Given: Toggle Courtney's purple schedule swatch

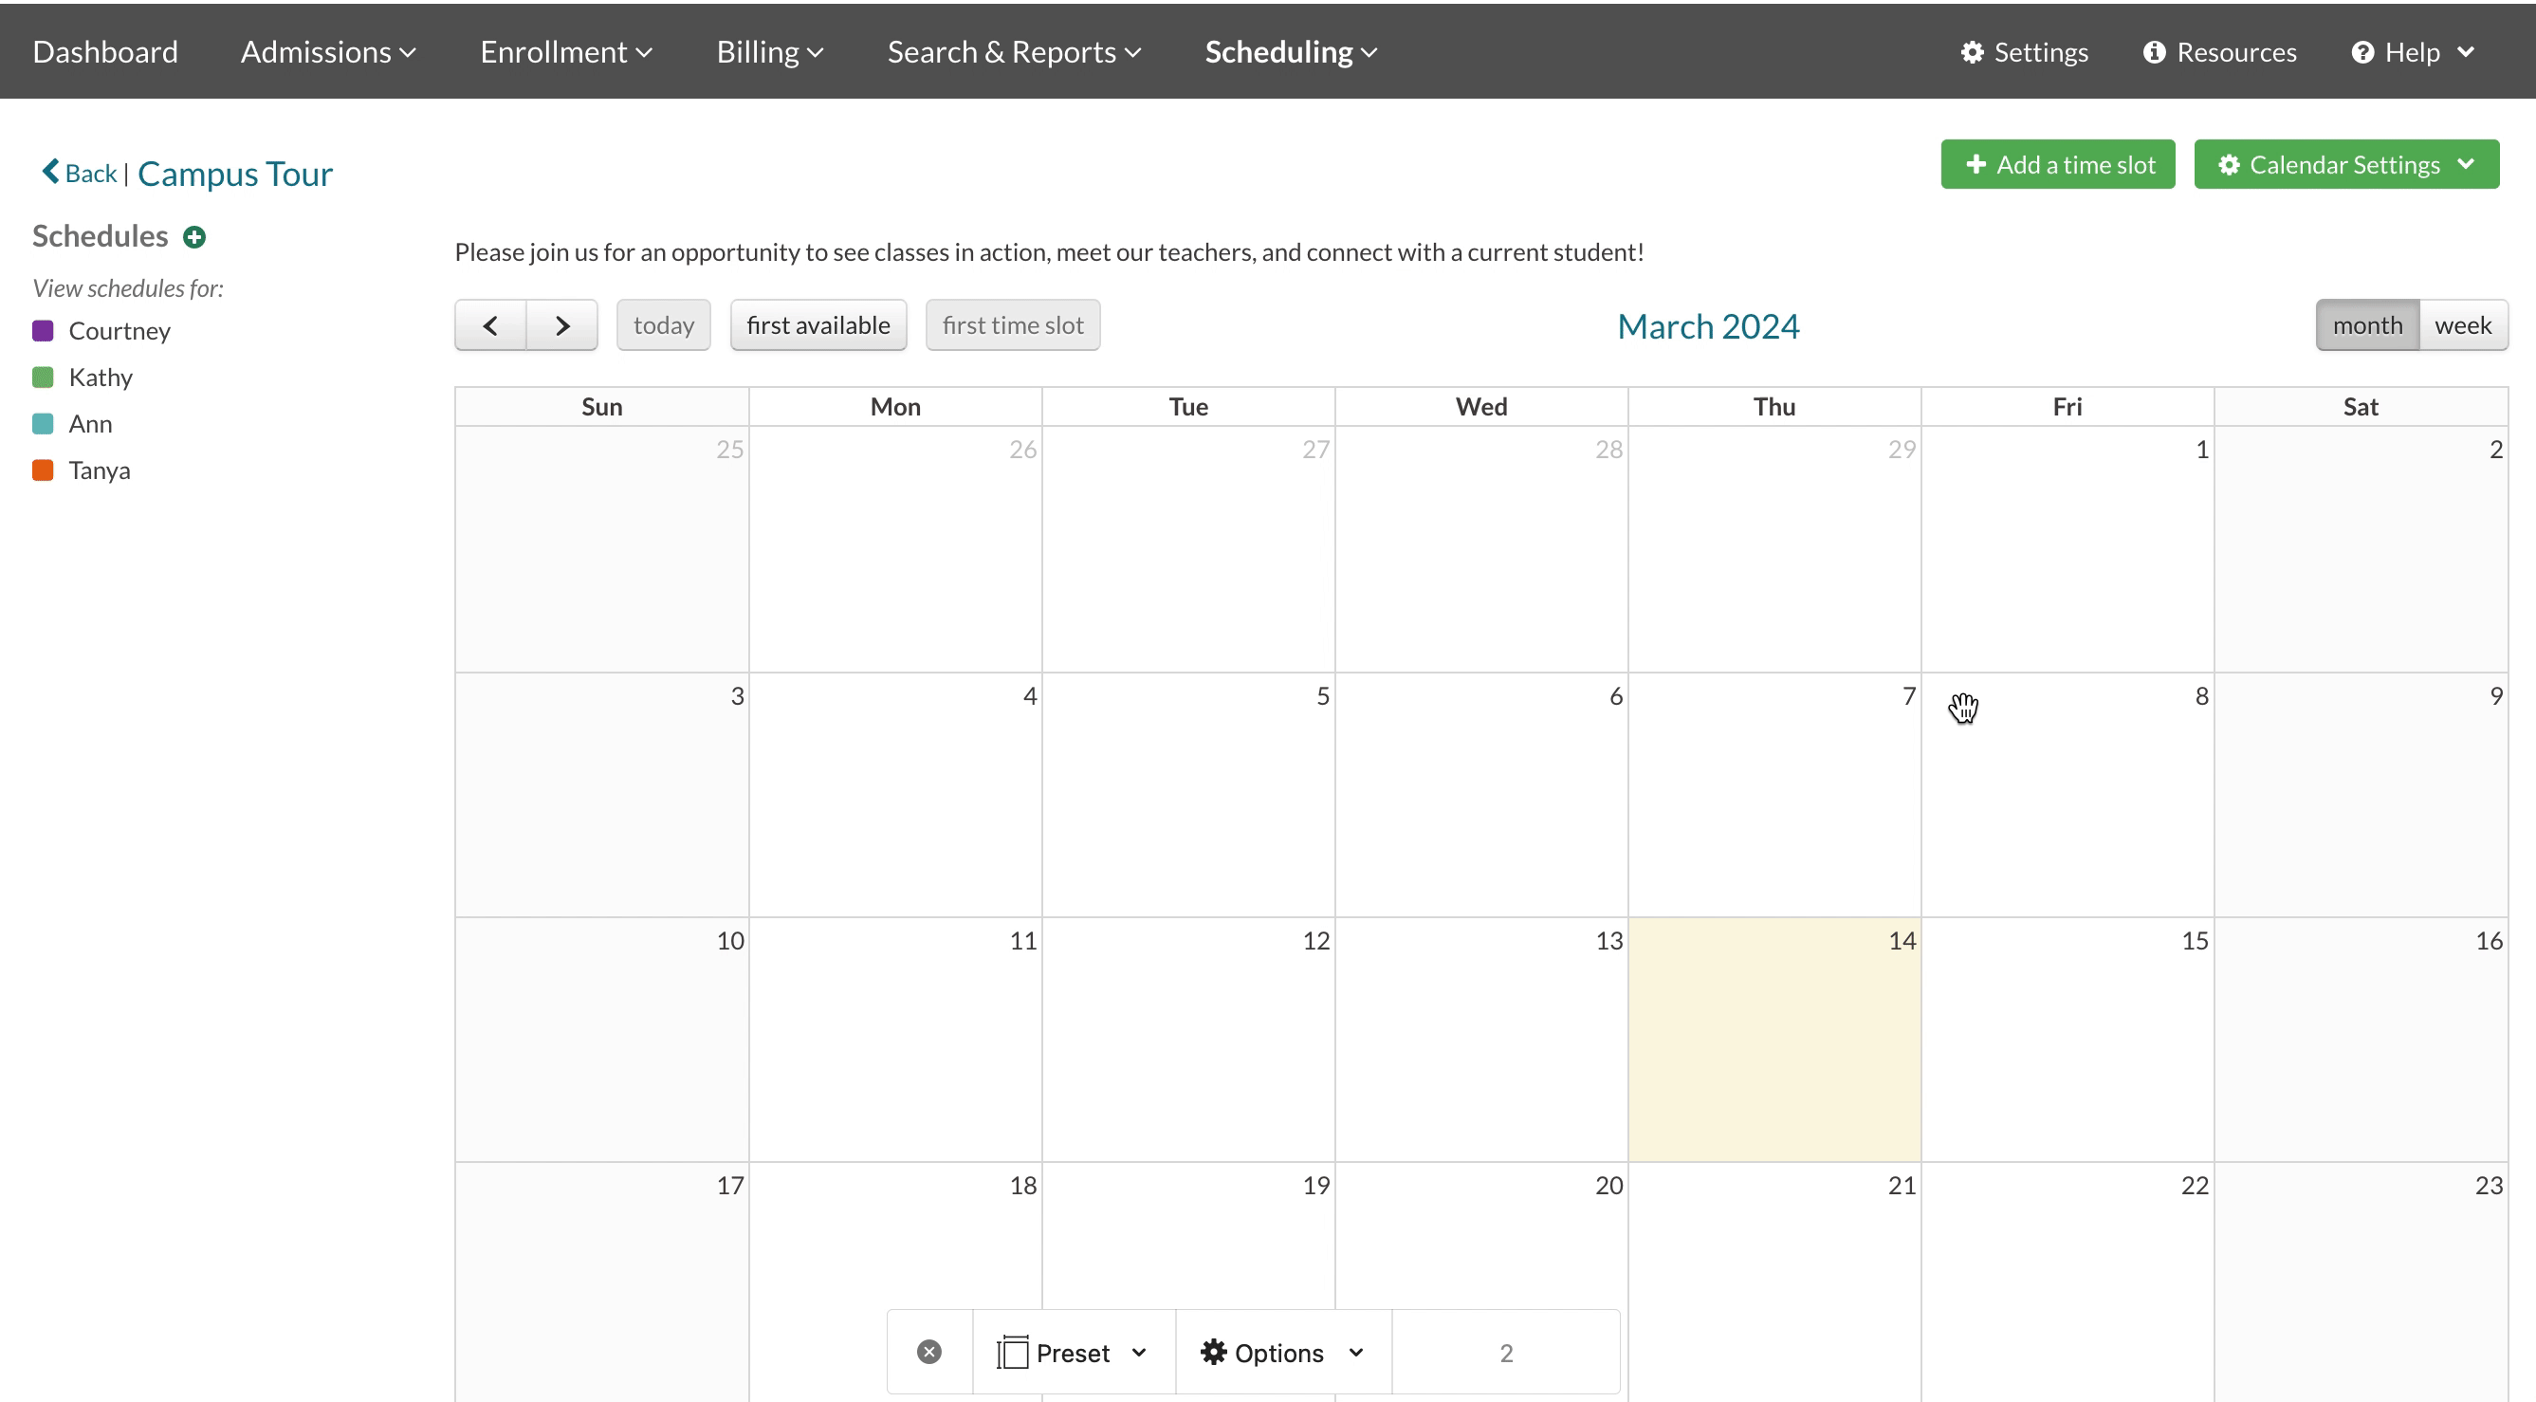Looking at the screenshot, I should tap(43, 331).
